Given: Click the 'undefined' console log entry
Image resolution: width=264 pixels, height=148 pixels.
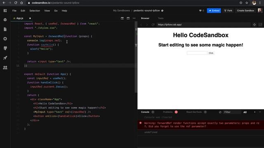Looking at the screenshot, I should click(151, 132).
